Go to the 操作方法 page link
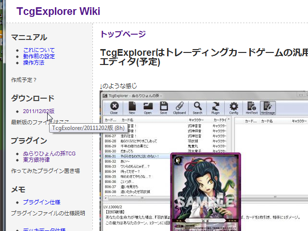308x231 pixels. pos(34,63)
